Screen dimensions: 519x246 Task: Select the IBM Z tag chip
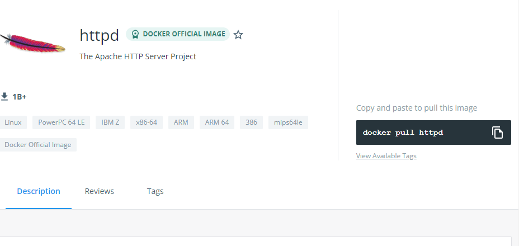[110, 122]
